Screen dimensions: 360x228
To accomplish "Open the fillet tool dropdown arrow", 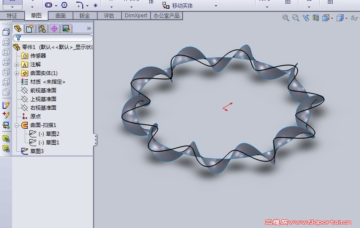I will tap(87, 6).
